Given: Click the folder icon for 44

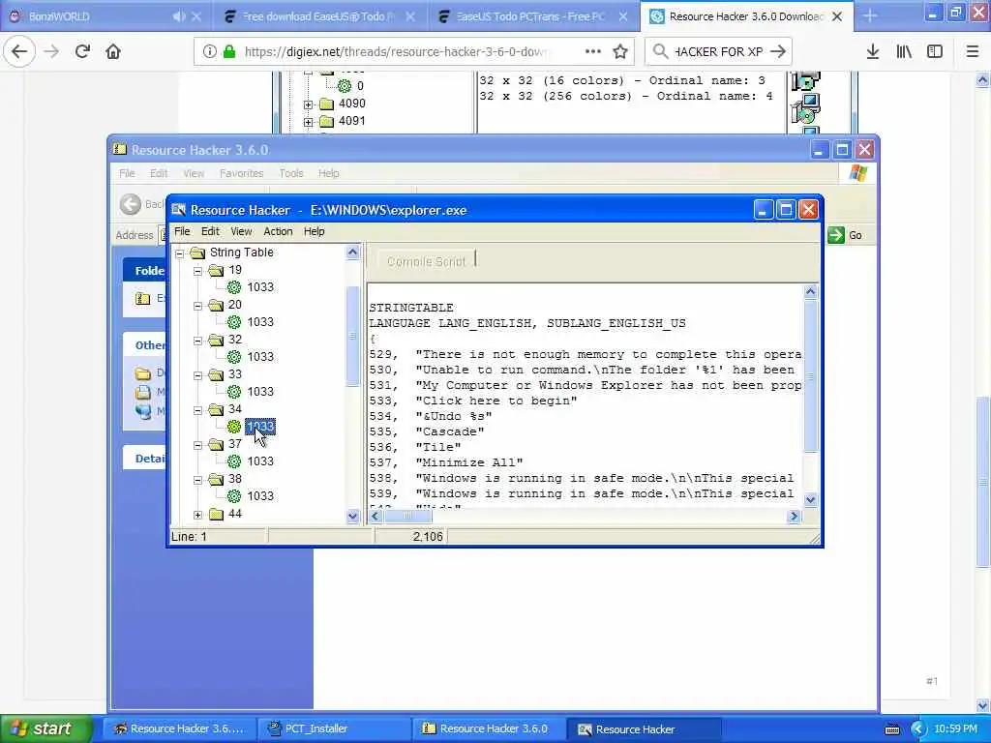Looking at the screenshot, I should coord(216,514).
